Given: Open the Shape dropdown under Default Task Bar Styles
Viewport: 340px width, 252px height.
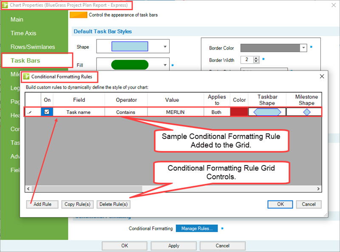Looking at the screenshot, I should click(x=165, y=46).
